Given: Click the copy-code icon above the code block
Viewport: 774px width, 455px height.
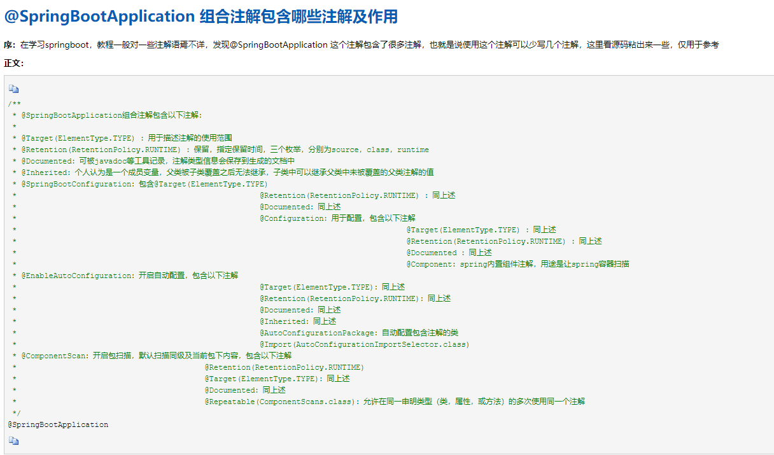Looking at the screenshot, I should pyautogui.click(x=14, y=89).
